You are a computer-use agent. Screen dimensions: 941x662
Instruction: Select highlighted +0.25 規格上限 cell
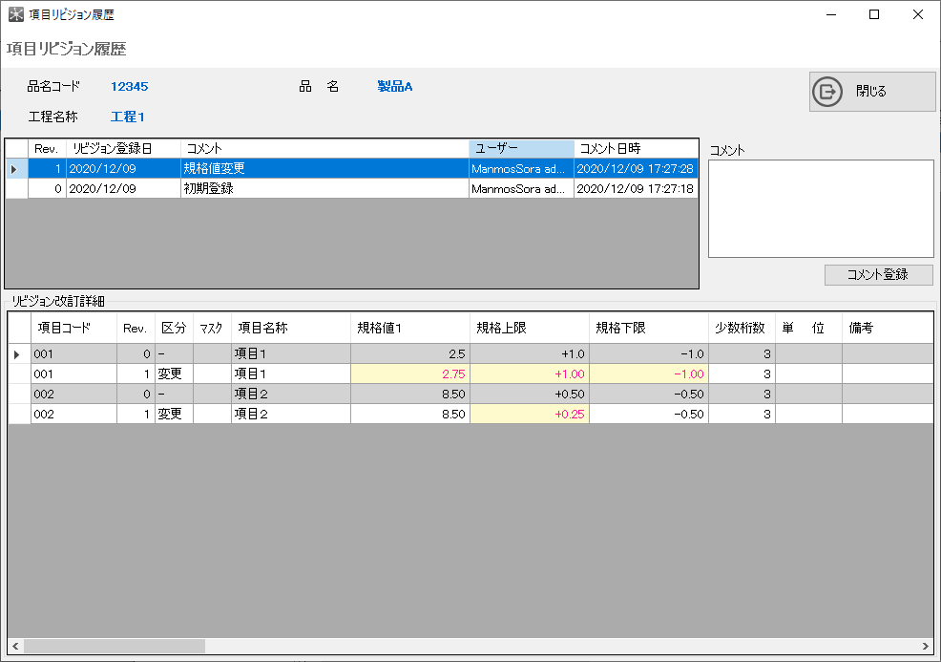pyautogui.click(x=529, y=415)
